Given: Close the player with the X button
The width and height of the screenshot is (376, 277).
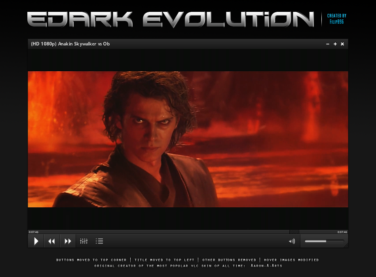Looking at the screenshot, I should pos(342,44).
